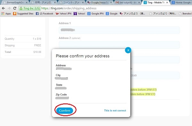Click the State label in dialog

point(59,85)
